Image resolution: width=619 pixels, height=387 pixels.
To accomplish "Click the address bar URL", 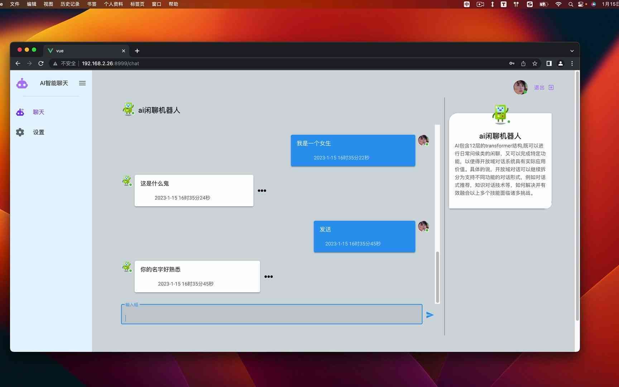I will click(110, 63).
